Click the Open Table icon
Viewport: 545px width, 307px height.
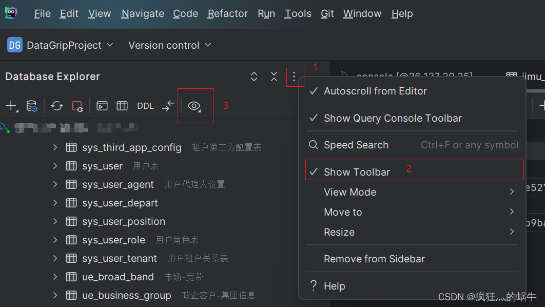pyautogui.click(x=122, y=105)
